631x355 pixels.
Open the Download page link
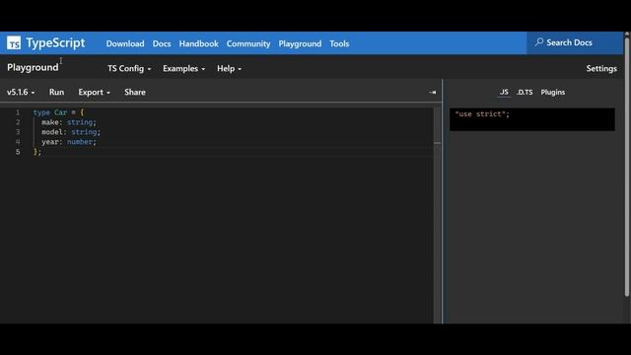[125, 43]
